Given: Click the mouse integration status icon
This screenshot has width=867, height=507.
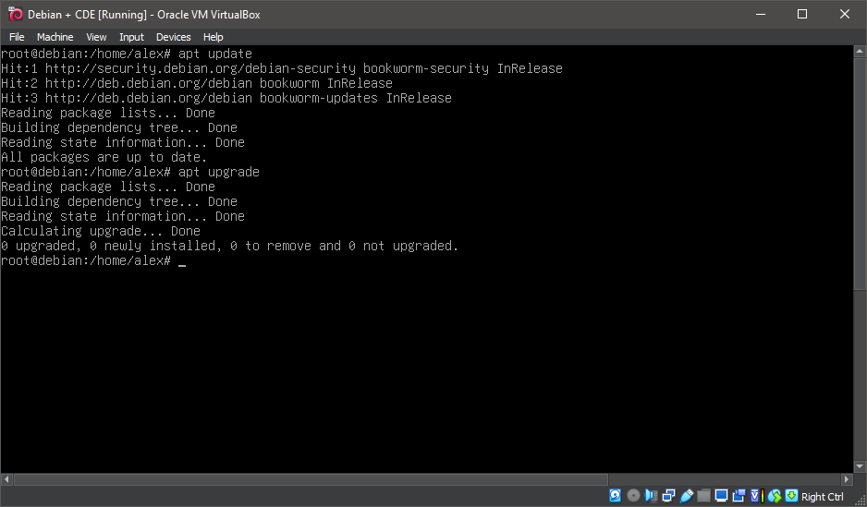Looking at the screenshot, I should pyautogui.click(x=775, y=496).
